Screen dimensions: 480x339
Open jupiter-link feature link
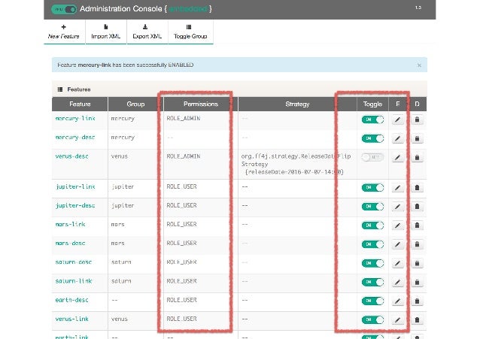click(75, 186)
